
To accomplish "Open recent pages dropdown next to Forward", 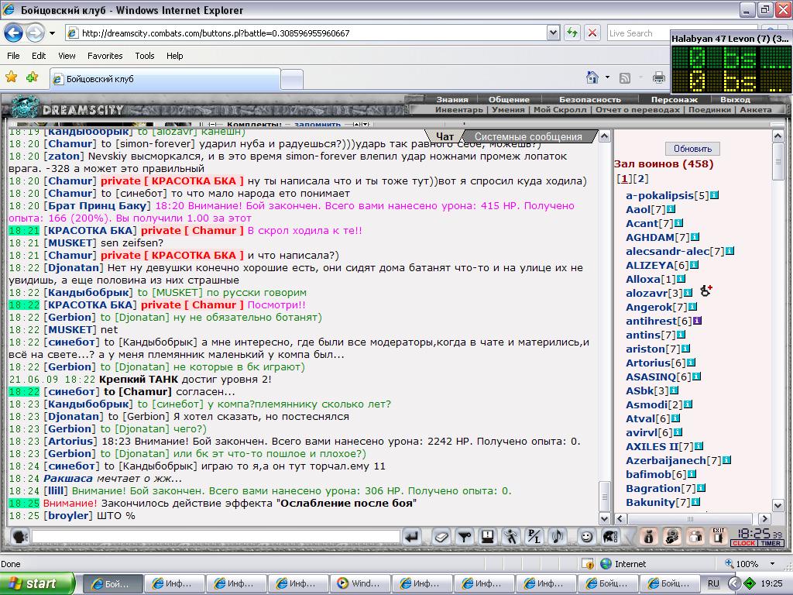I will pos(52,33).
